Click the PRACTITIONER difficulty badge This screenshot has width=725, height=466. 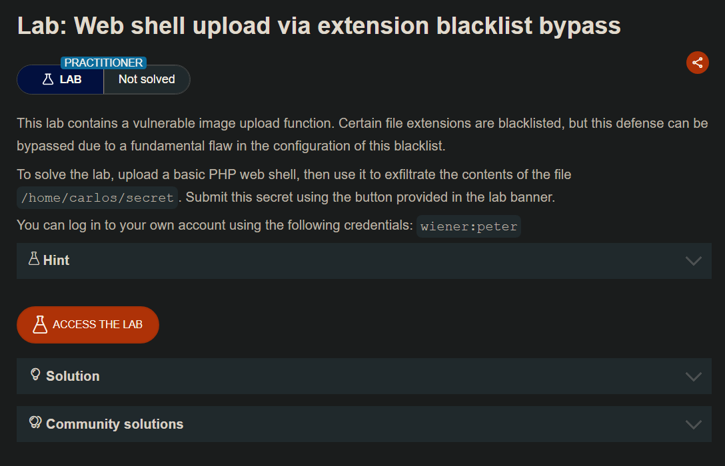pos(103,63)
